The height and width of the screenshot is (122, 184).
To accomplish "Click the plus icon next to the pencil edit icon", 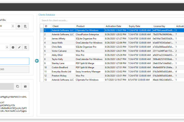I will [13, 47].
